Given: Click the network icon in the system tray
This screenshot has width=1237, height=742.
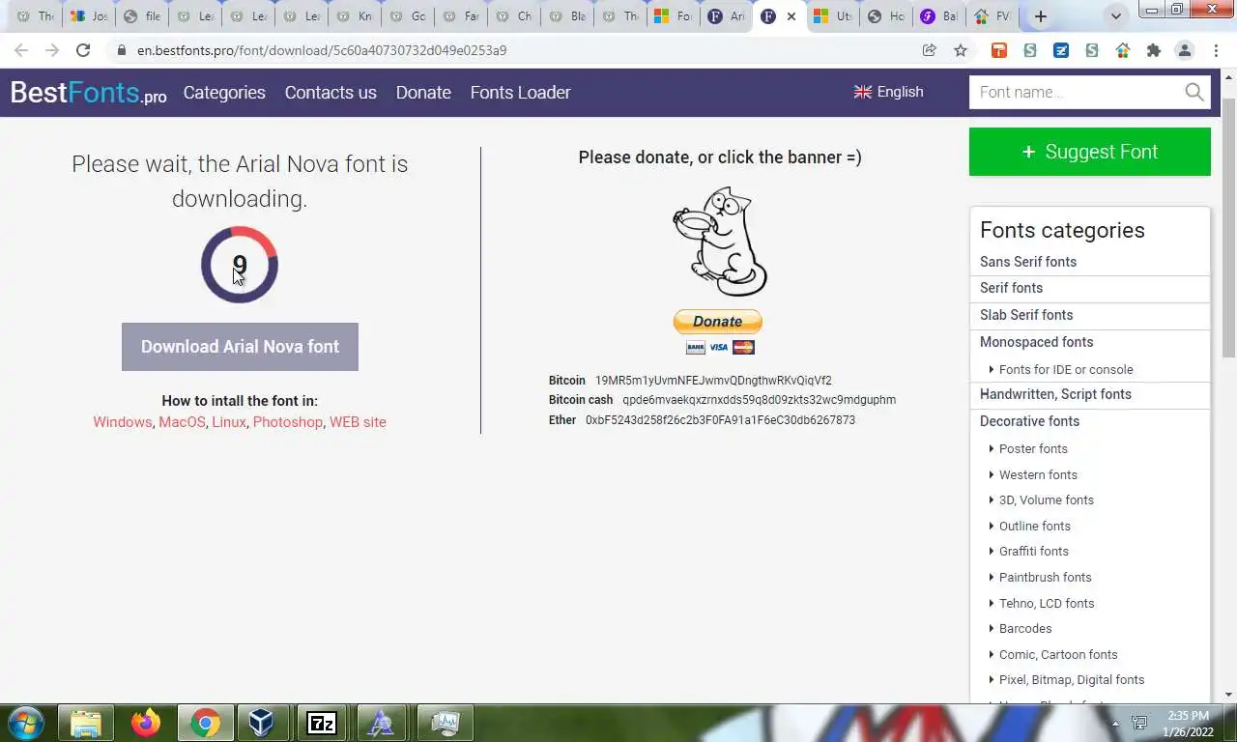Looking at the screenshot, I should pyautogui.click(x=1139, y=723).
